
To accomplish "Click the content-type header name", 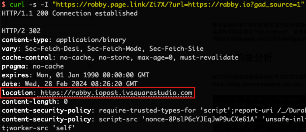I will pos(25,40).
